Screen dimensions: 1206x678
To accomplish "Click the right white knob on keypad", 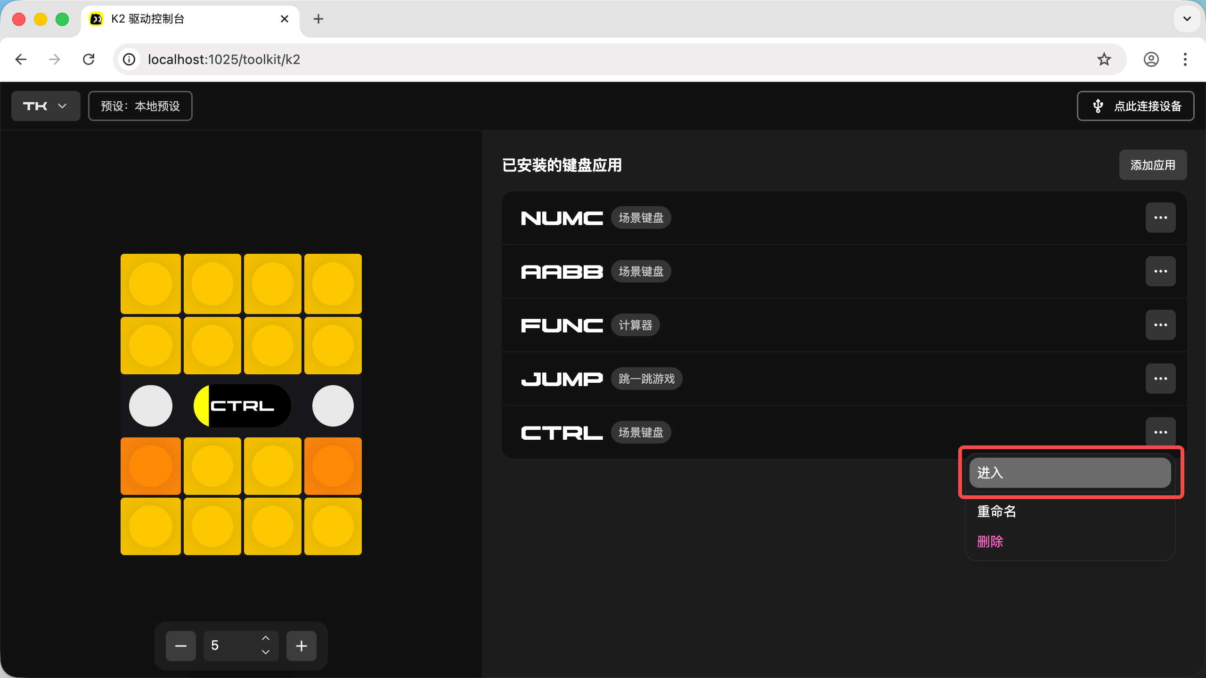I will pos(333,406).
